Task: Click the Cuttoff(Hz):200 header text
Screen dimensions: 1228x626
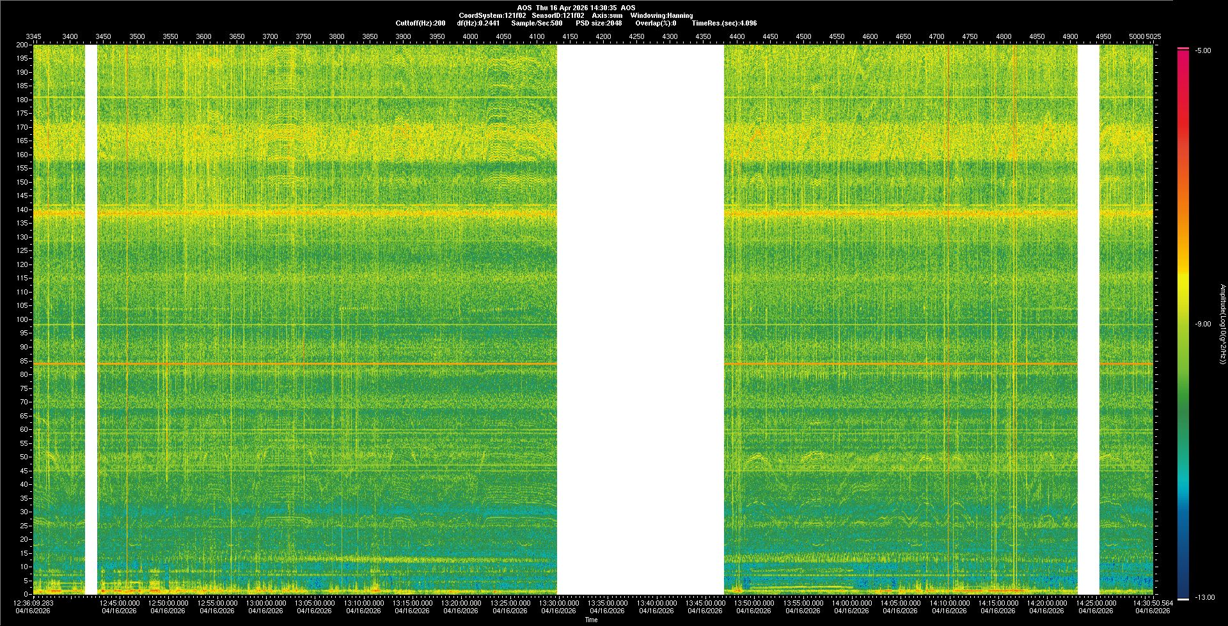Action: pos(420,23)
